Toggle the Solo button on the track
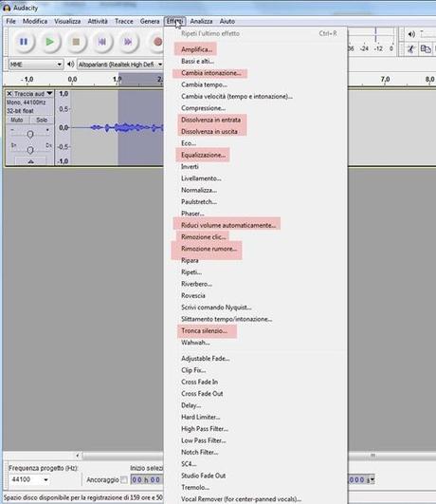This screenshot has height=504, width=436. 42,120
